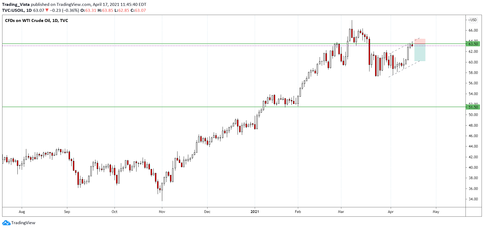
Task: Click the red down-triangle price change indicator
Action: pyautogui.click(x=47, y=10)
